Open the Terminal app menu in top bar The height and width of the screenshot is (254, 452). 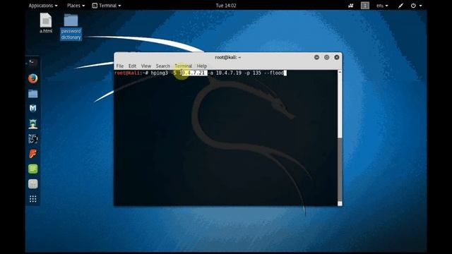pyautogui.click(x=107, y=6)
